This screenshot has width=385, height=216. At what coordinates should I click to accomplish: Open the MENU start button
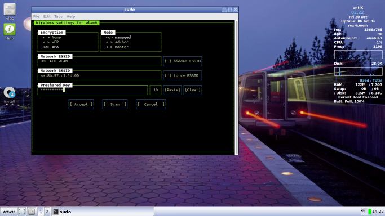pyautogui.click(x=9, y=211)
